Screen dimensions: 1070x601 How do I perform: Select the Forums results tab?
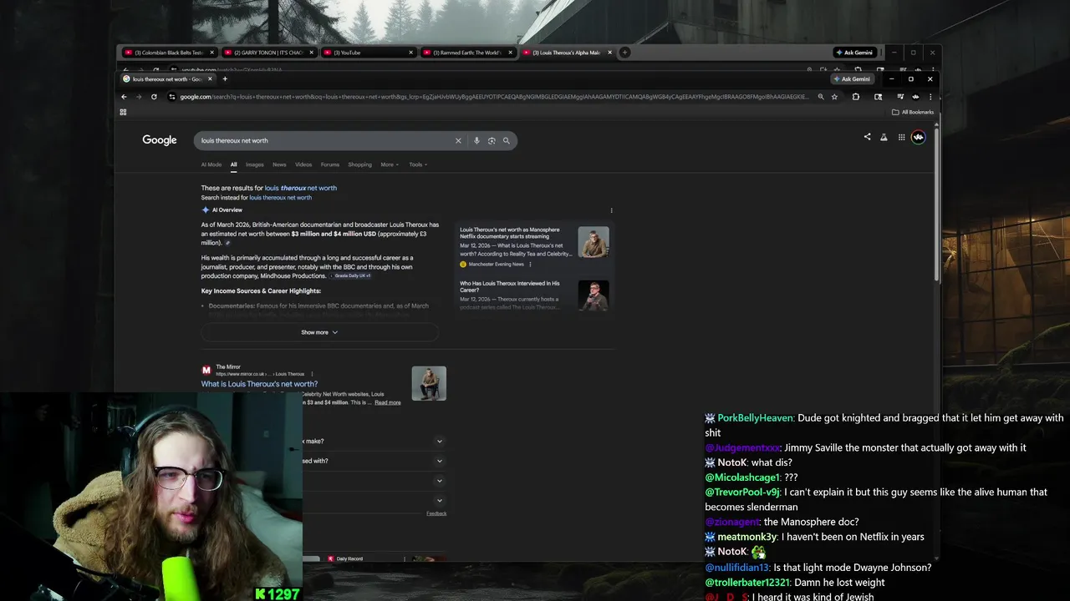tap(330, 164)
